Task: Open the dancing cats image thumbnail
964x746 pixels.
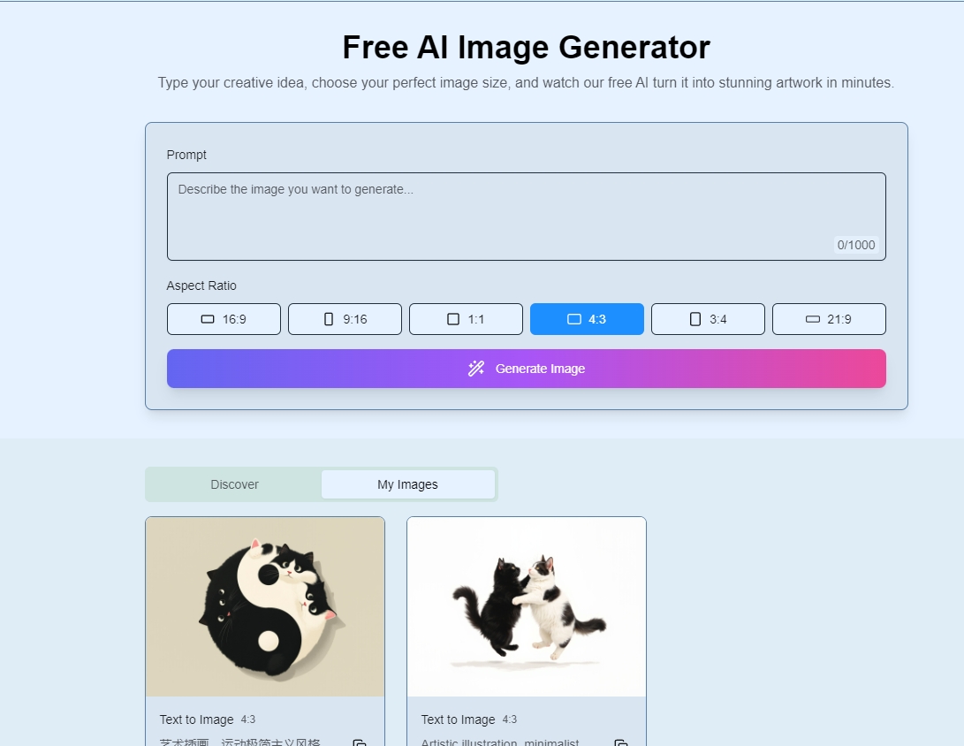Action: point(527,606)
